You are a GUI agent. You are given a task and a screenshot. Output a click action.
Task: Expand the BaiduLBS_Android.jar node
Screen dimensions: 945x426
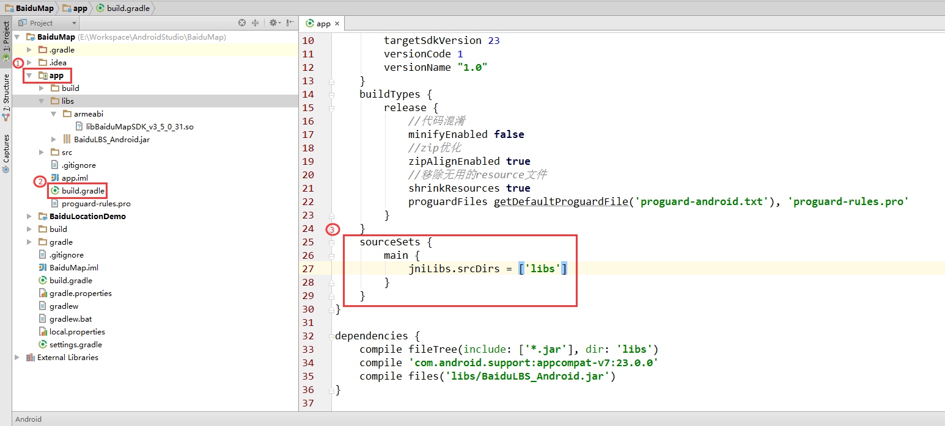coord(54,140)
